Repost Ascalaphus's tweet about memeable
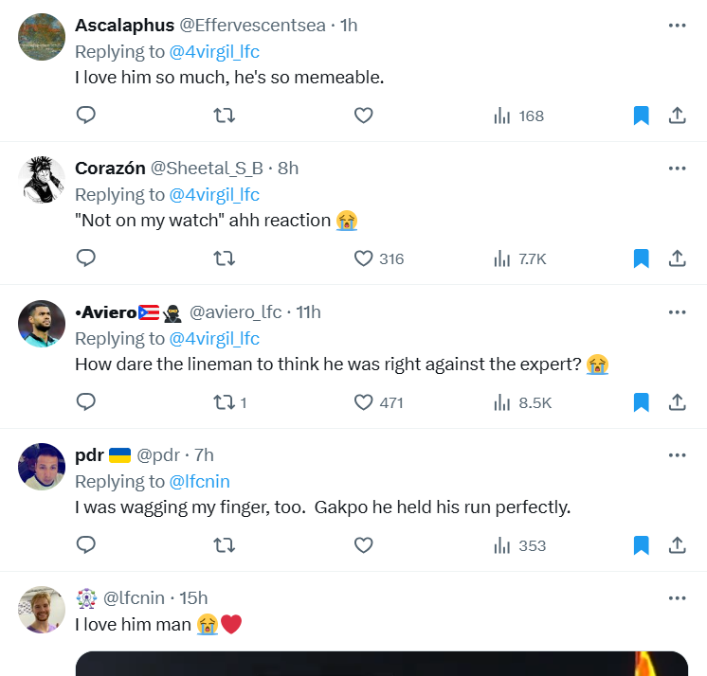 (x=225, y=116)
